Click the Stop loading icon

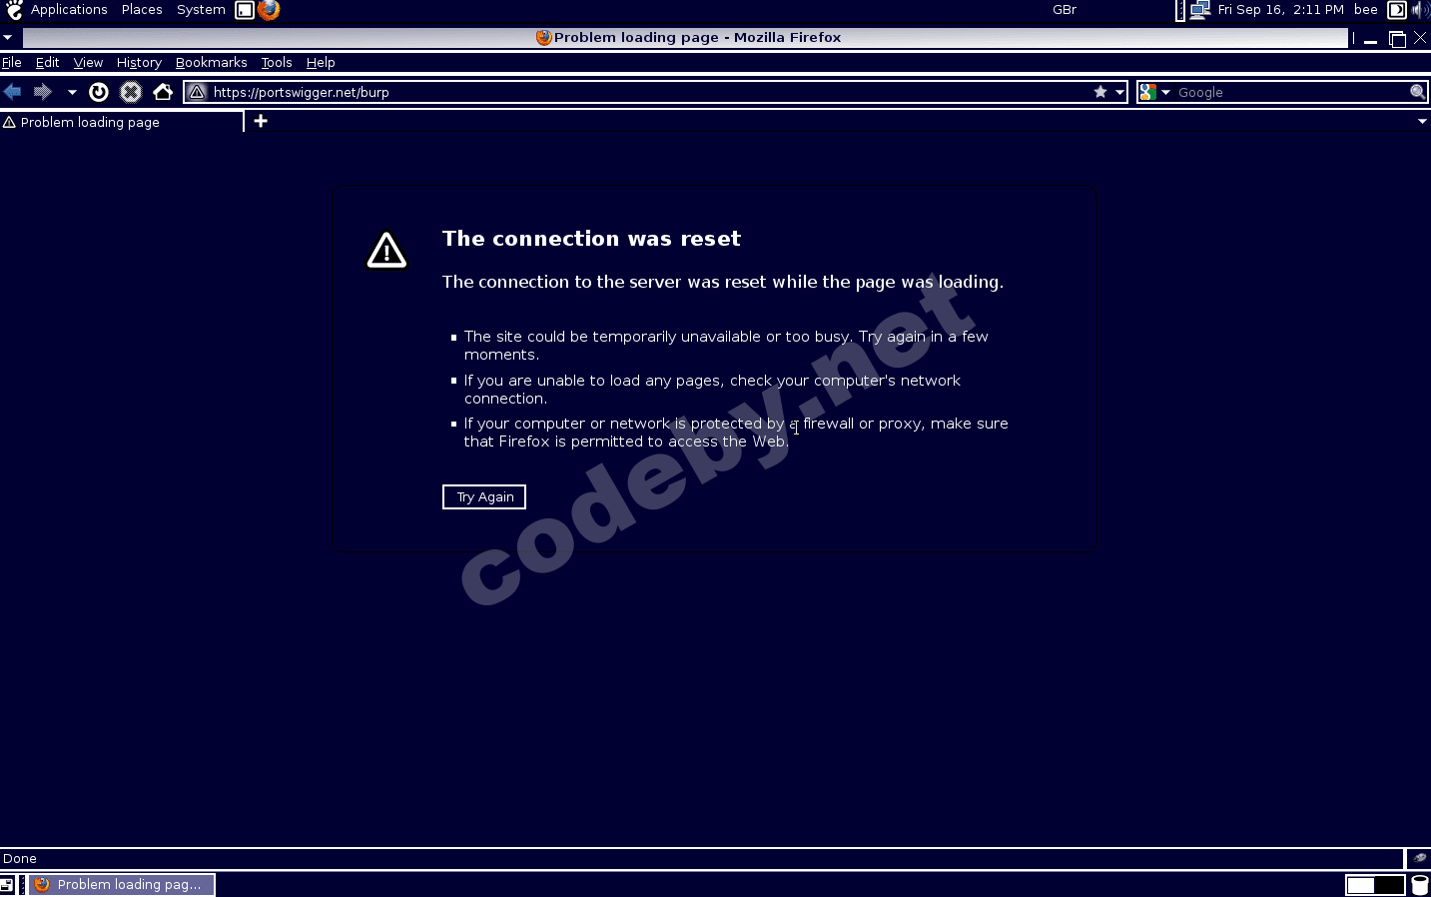pos(131,92)
